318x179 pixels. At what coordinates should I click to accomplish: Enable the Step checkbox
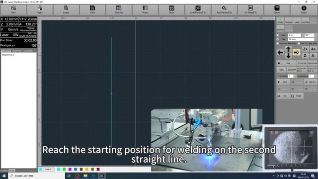(278, 35)
